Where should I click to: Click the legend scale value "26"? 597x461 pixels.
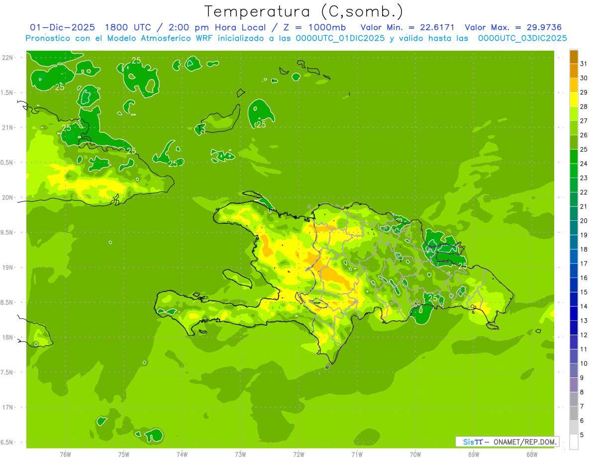pos(584,135)
